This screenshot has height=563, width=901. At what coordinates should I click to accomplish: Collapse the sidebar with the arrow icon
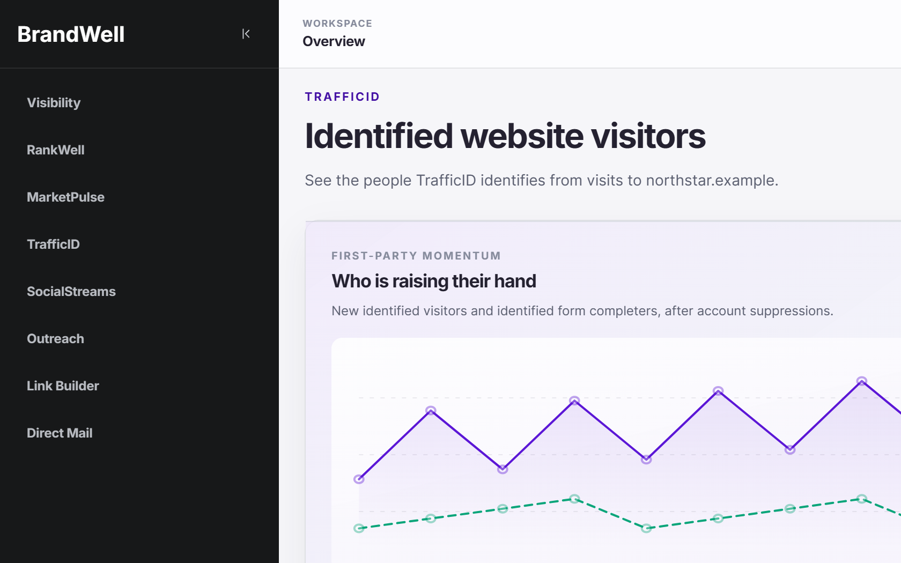(246, 34)
